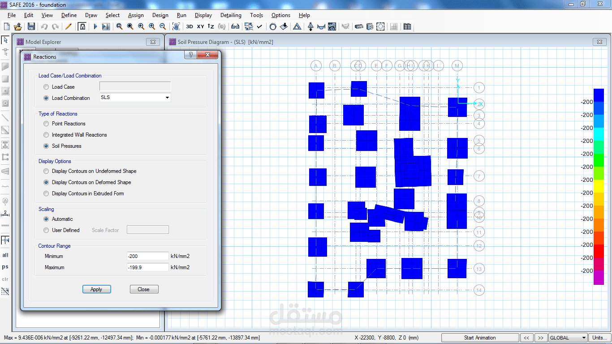This screenshot has height=344, width=612.
Task: Toggle the model lock padlock icon
Action: click(82, 26)
